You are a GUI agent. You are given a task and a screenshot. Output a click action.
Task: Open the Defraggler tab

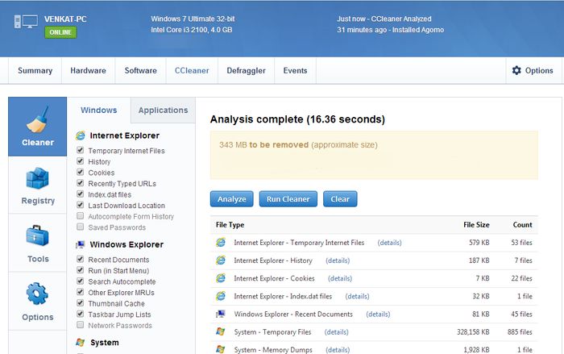coord(246,71)
